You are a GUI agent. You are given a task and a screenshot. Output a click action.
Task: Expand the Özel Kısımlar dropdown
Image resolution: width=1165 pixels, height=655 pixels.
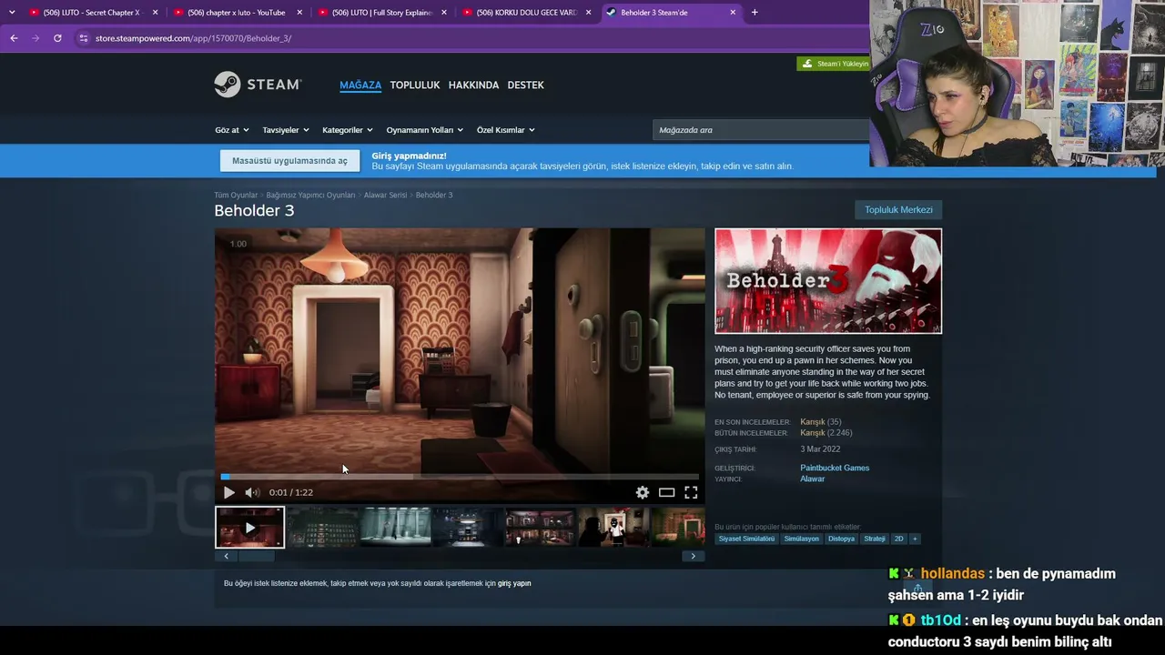pyautogui.click(x=506, y=130)
